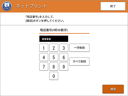128x96 pixels.
Task: Tap keypad digit 0
Action: 54,76
